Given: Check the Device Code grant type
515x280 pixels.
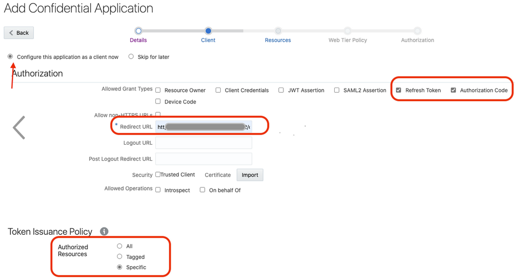Looking at the screenshot, I should pos(158,101).
